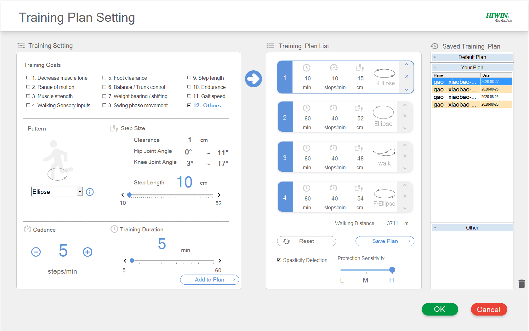This screenshot has width=529, height=331.
Task: Open the pattern info icon beside Ellipse
Action: 90,192
